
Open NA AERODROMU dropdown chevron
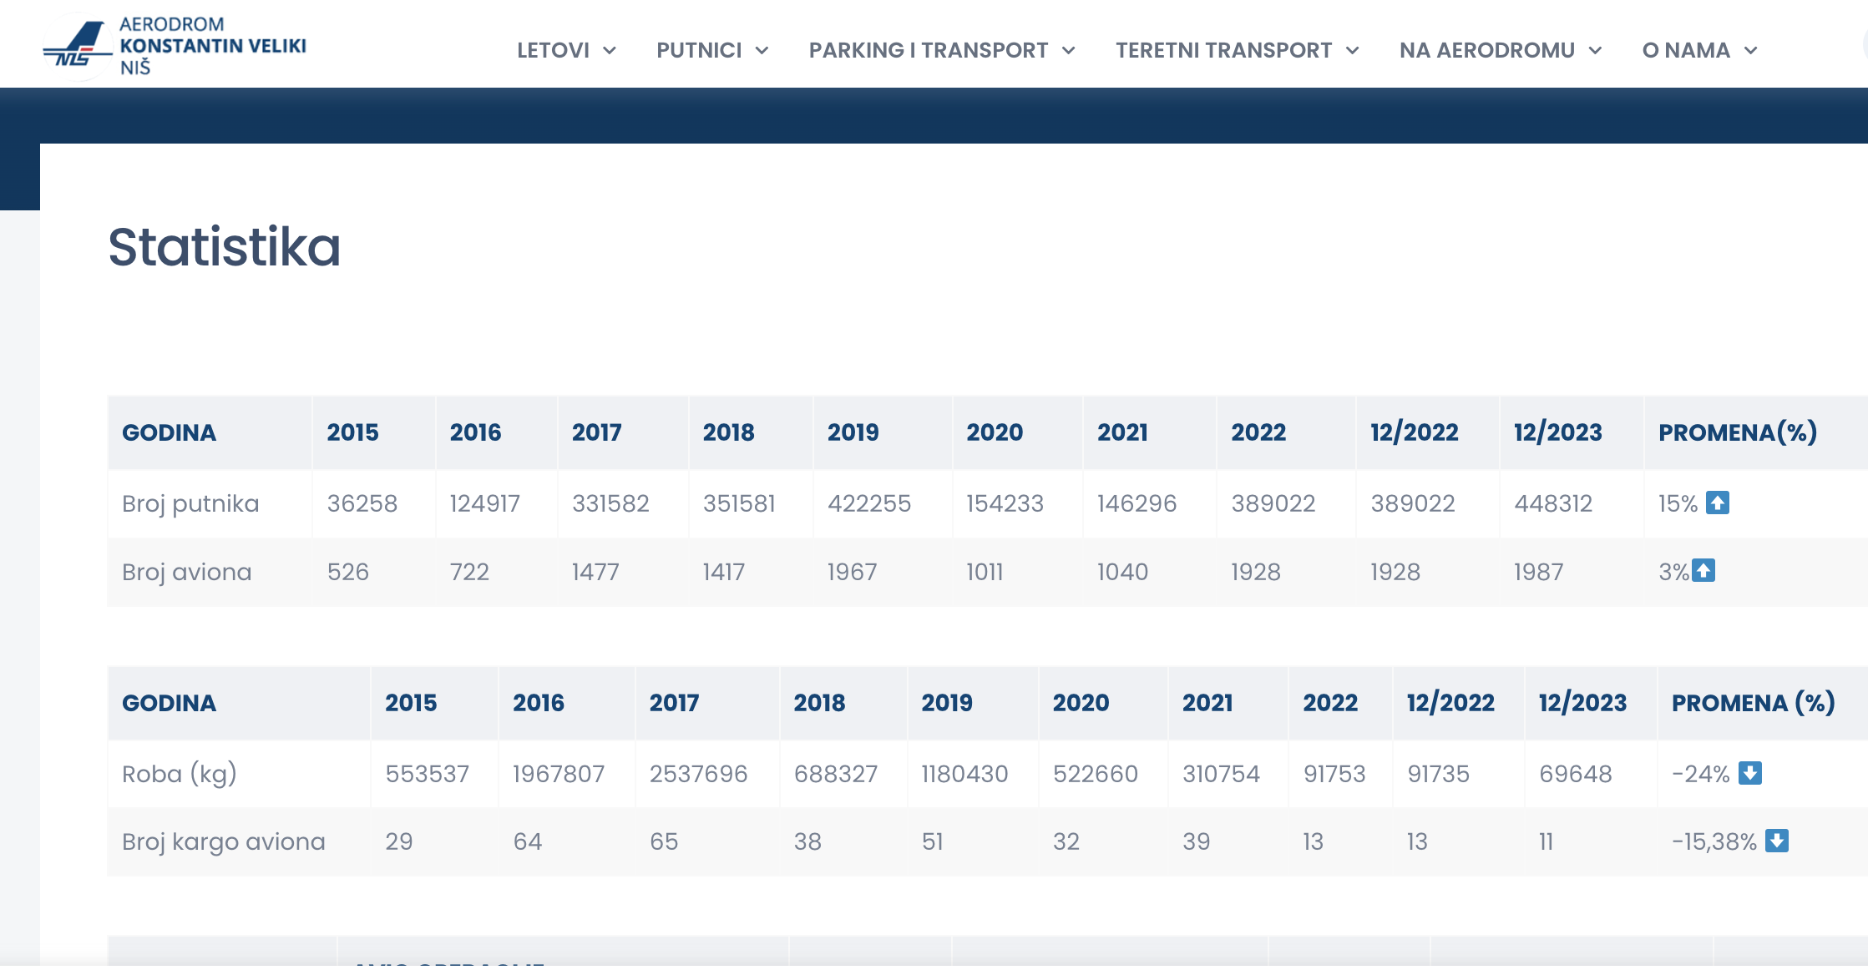coord(1595,51)
